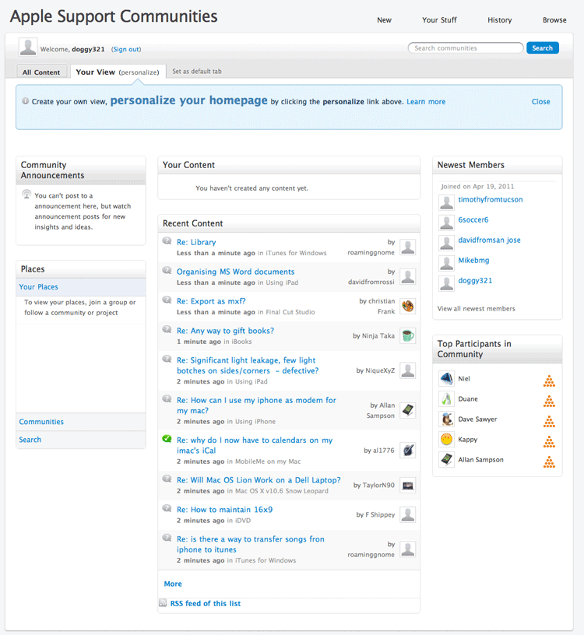Click the orange level badge next to Niel
Viewport: 584px width, 635px height.
coord(549,381)
